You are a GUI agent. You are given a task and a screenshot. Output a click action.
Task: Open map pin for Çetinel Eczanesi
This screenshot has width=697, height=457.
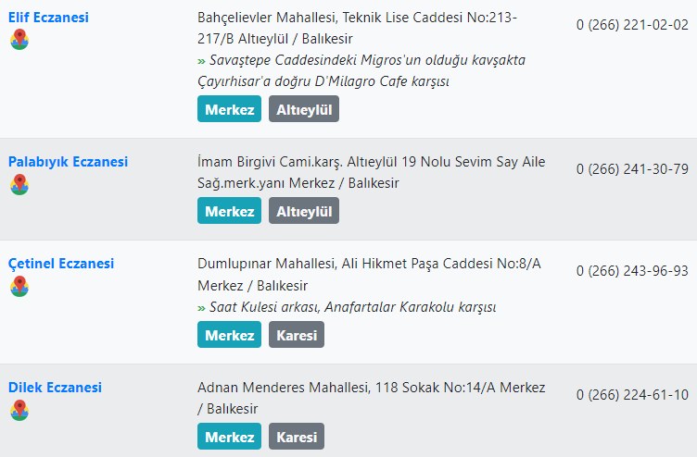[19, 286]
